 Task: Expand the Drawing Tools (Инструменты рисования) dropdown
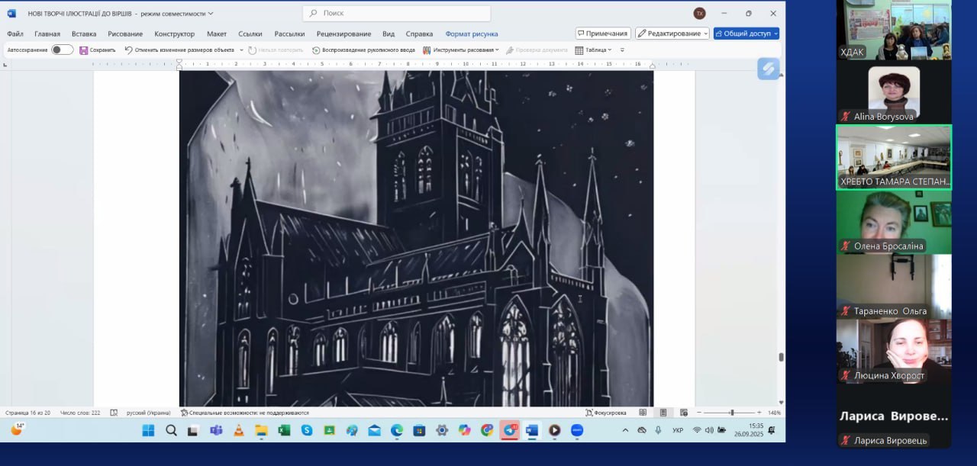[x=463, y=50]
